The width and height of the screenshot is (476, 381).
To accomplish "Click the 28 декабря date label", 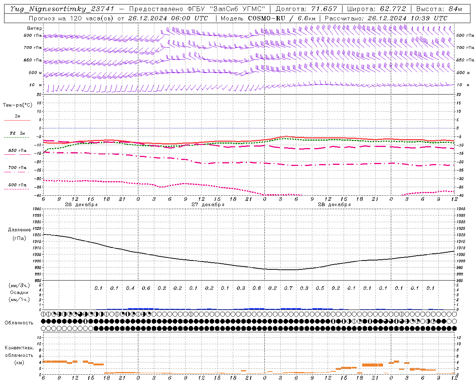I will 334,205.
